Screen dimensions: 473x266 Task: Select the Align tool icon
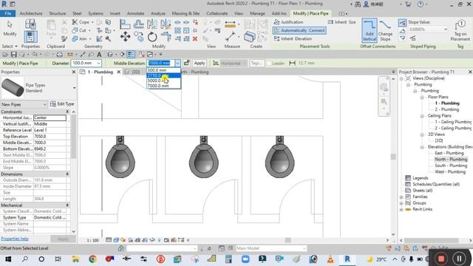pos(125,24)
